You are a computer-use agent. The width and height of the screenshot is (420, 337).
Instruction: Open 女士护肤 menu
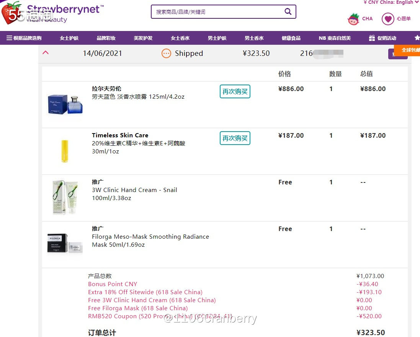click(x=69, y=38)
